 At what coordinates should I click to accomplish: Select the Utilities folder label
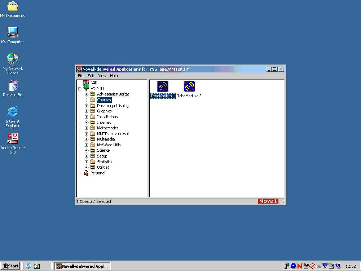(103, 168)
